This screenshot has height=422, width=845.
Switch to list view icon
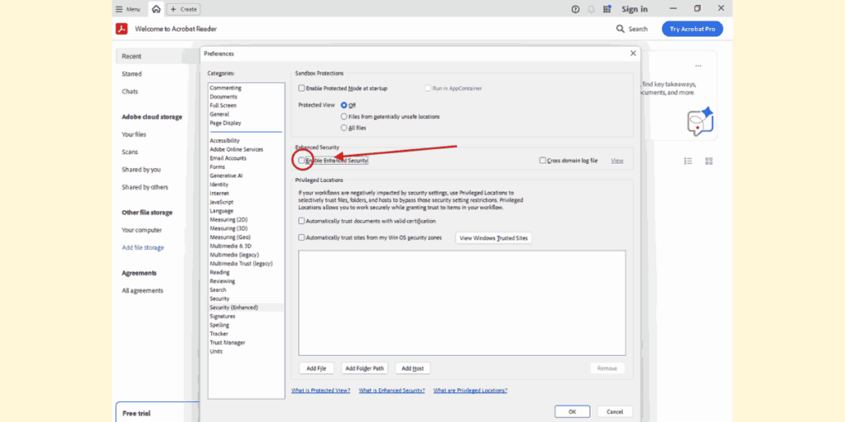[x=688, y=161]
